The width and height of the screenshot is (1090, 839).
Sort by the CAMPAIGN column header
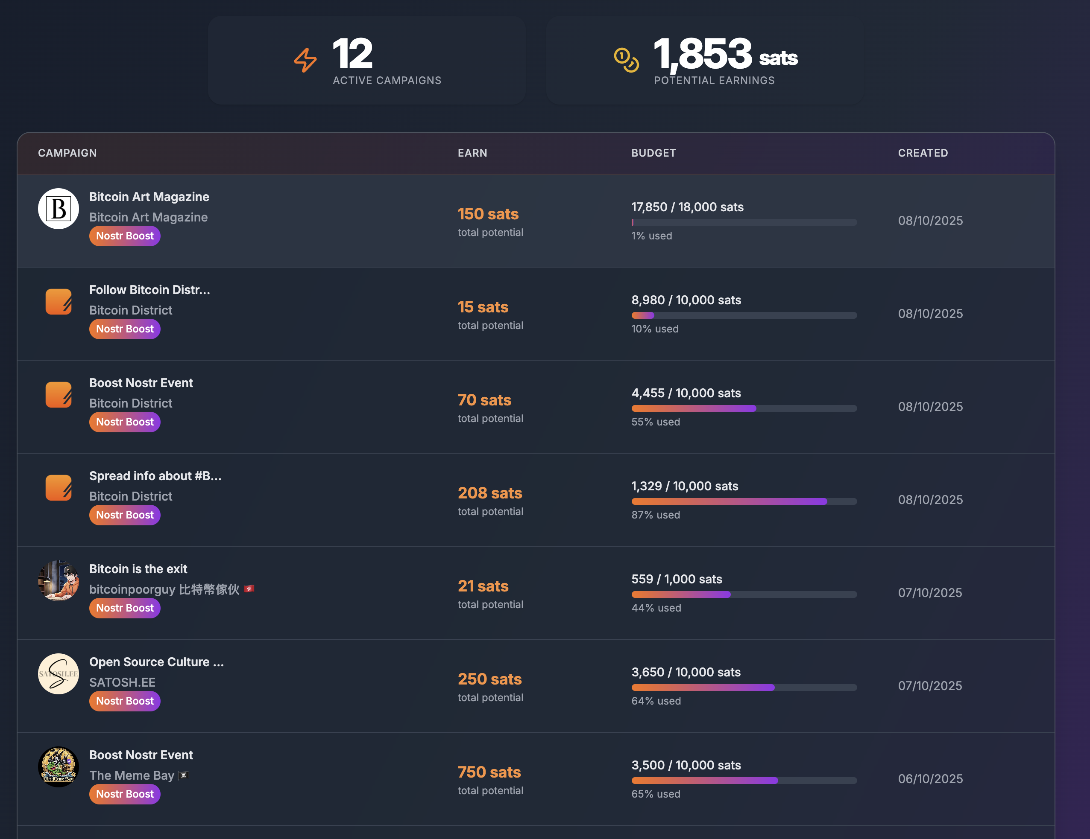point(67,153)
